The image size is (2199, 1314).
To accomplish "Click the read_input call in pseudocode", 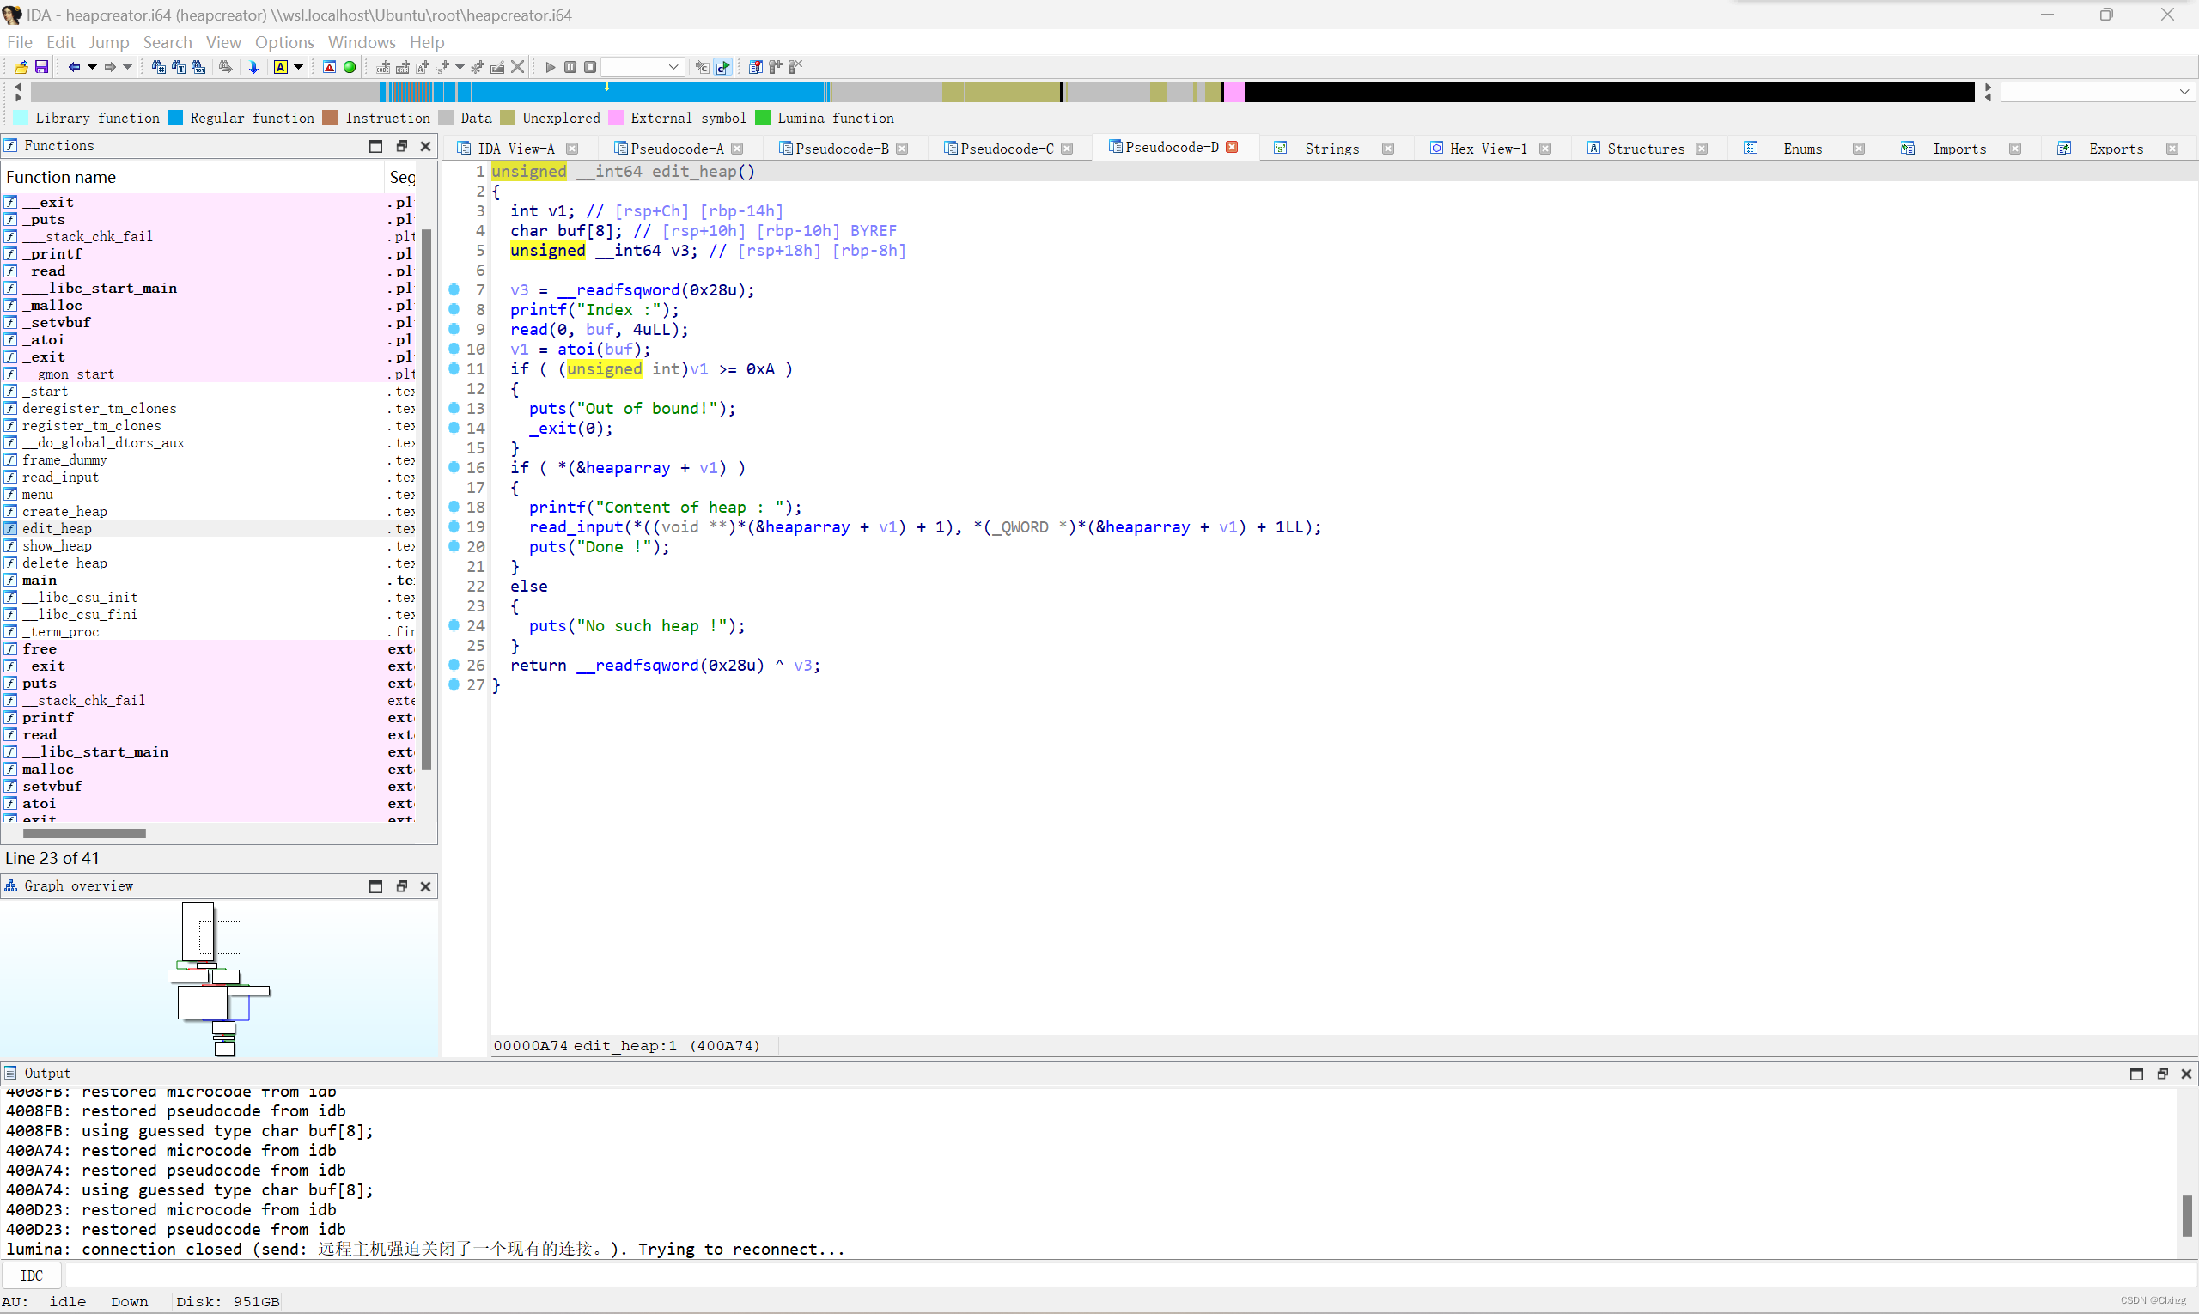I will [576, 526].
